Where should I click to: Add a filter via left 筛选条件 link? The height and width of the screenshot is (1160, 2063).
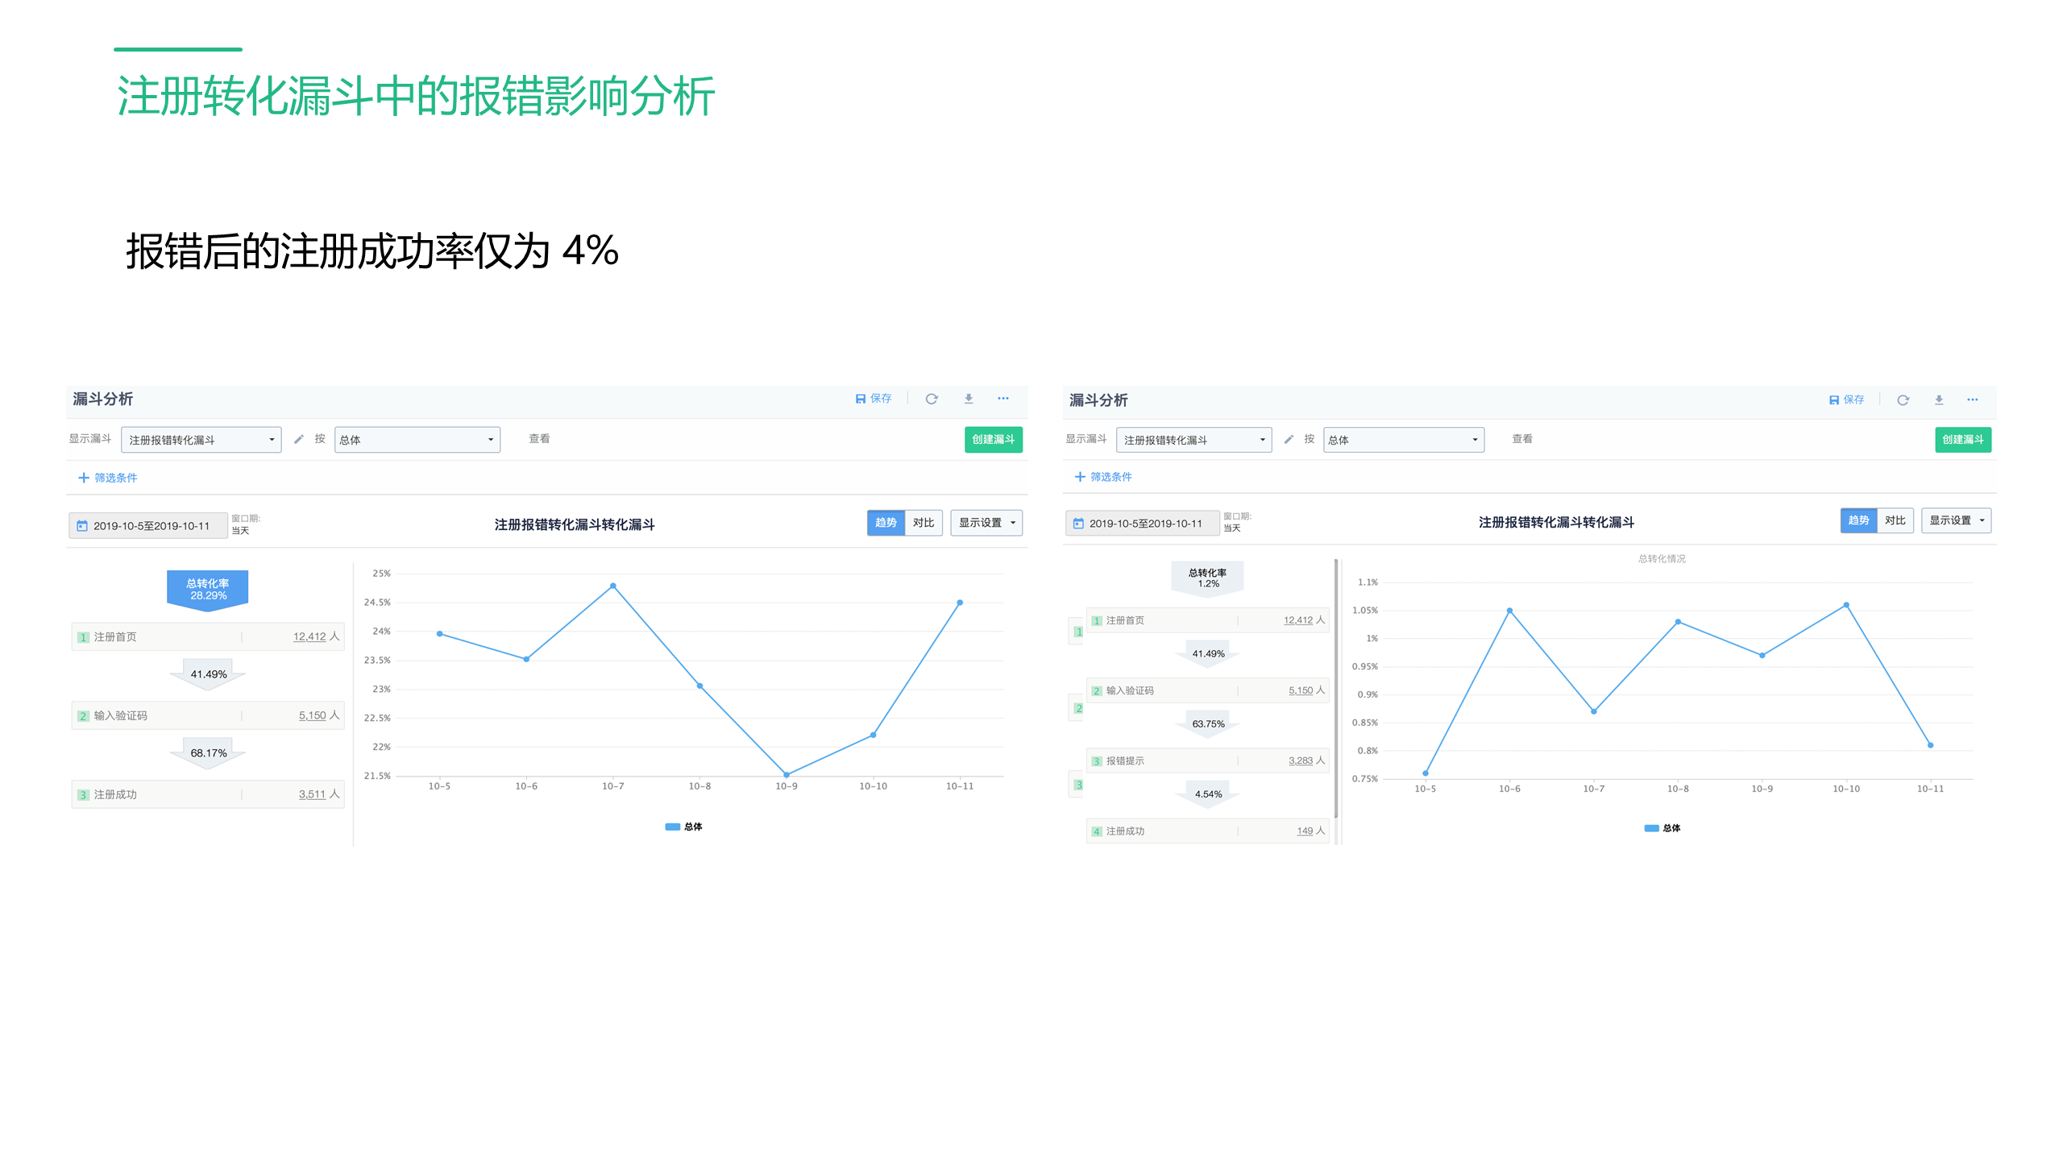[108, 478]
